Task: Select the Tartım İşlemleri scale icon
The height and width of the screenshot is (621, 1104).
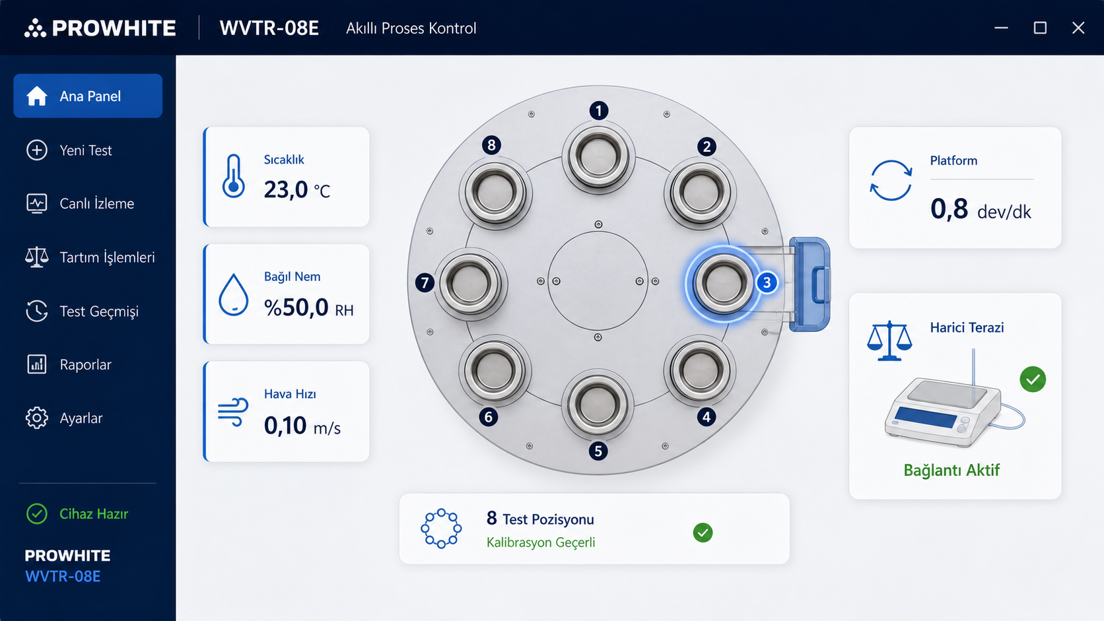Action: point(37,257)
